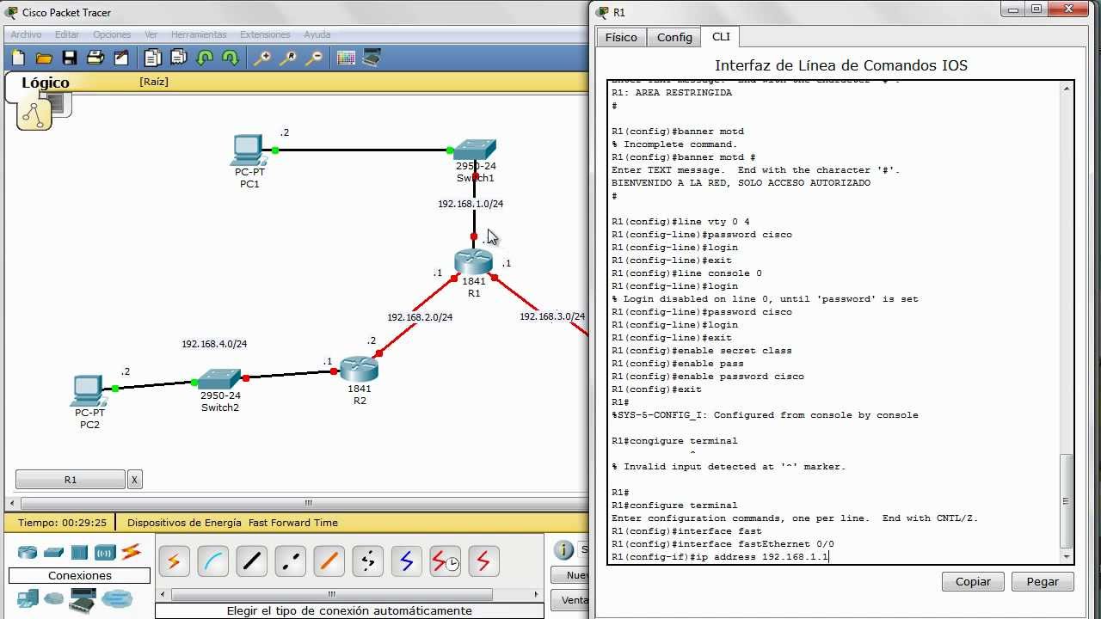Open the Extensiones menu
This screenshot has width=1101, height=619.
pyautogui.click(x=265, y=34)
